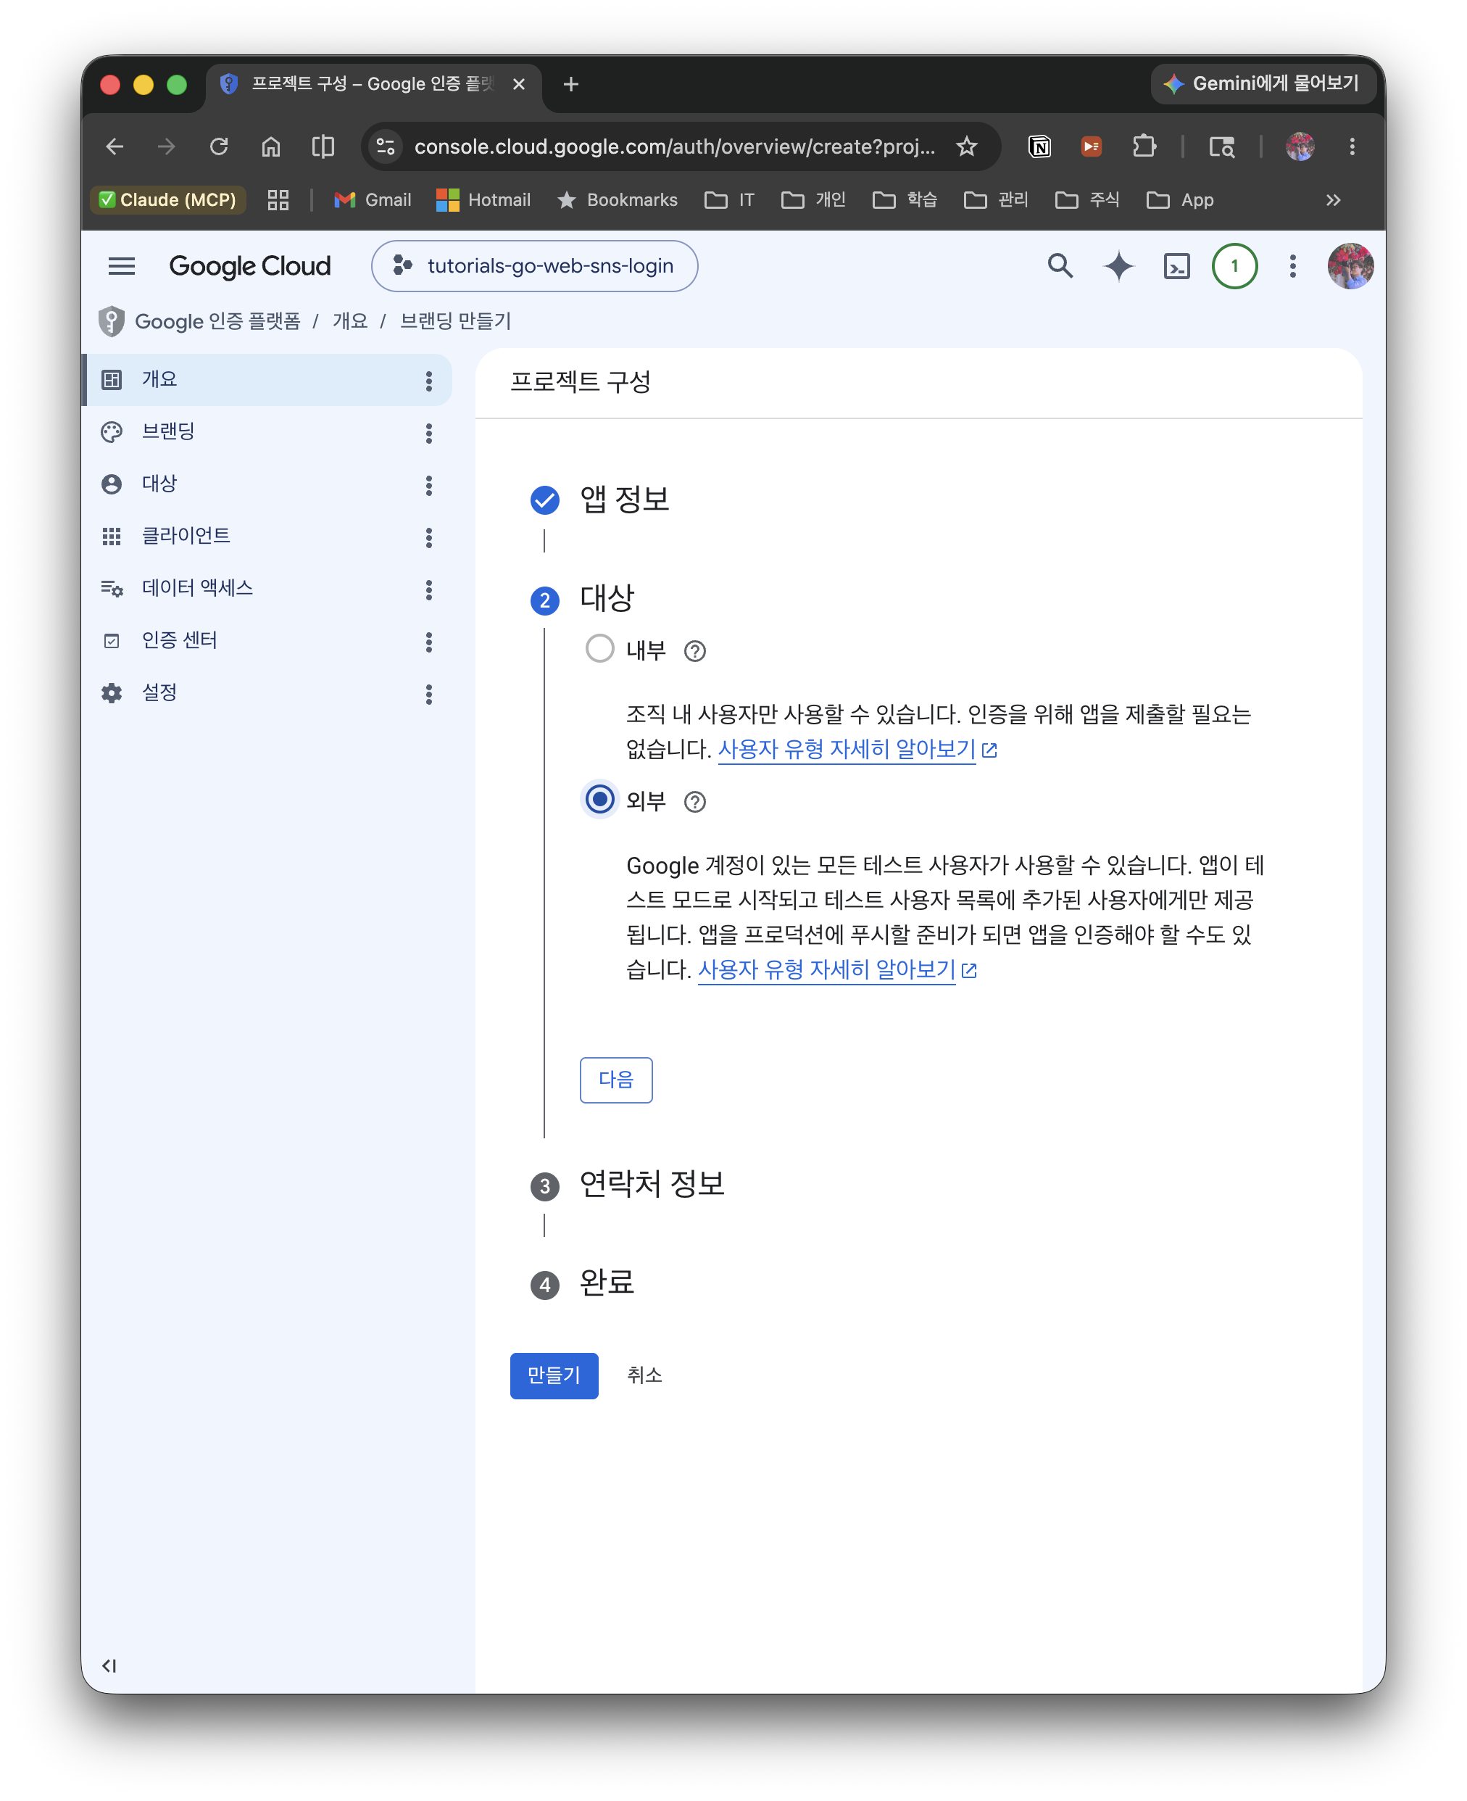Click the Google Cloud logo

tap(250, 266)
